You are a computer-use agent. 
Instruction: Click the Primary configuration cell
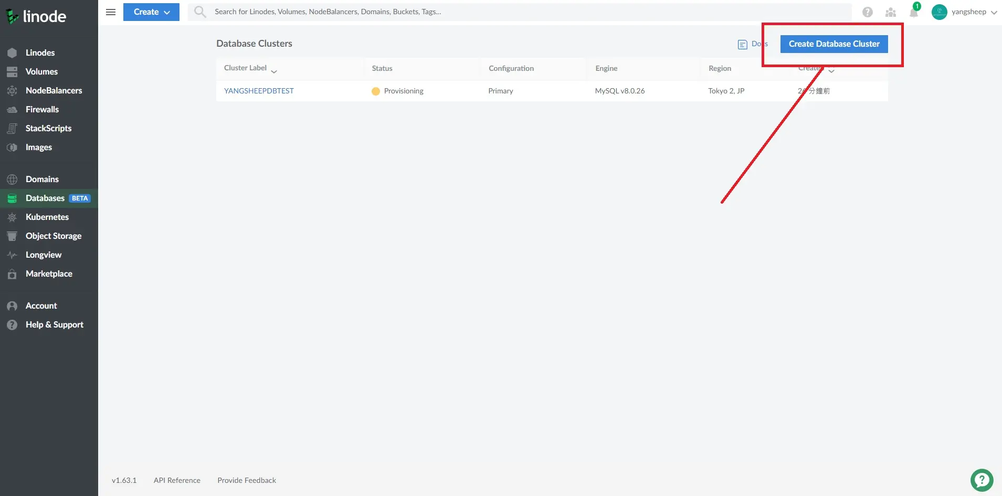pyautogui.click(x=501, y=91)
